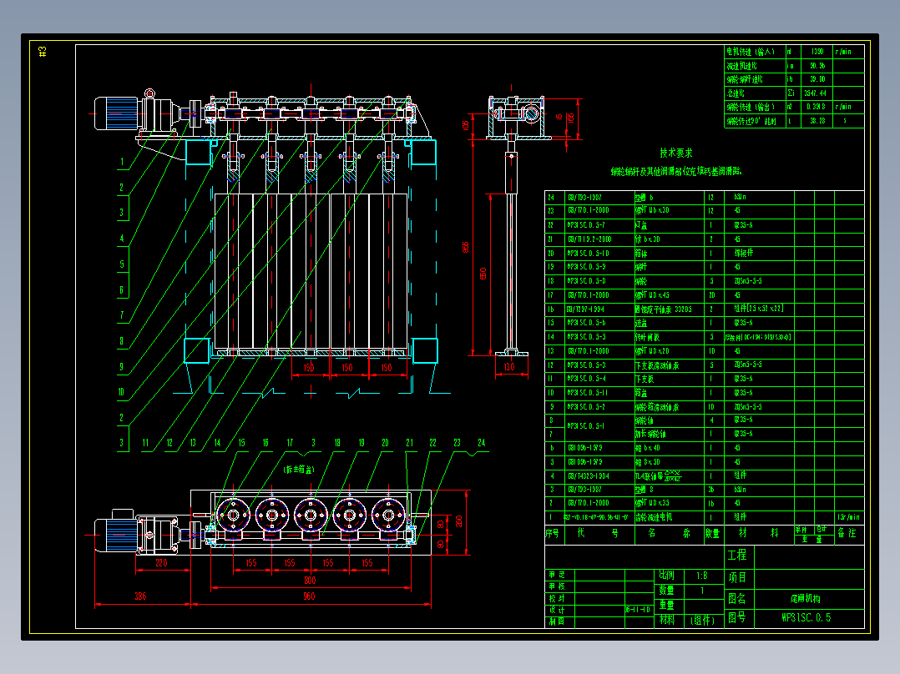The height and width of the screenshot is (674, 900).
Task: Click the 技术要求 heading text
Action: tap(676, 153)
